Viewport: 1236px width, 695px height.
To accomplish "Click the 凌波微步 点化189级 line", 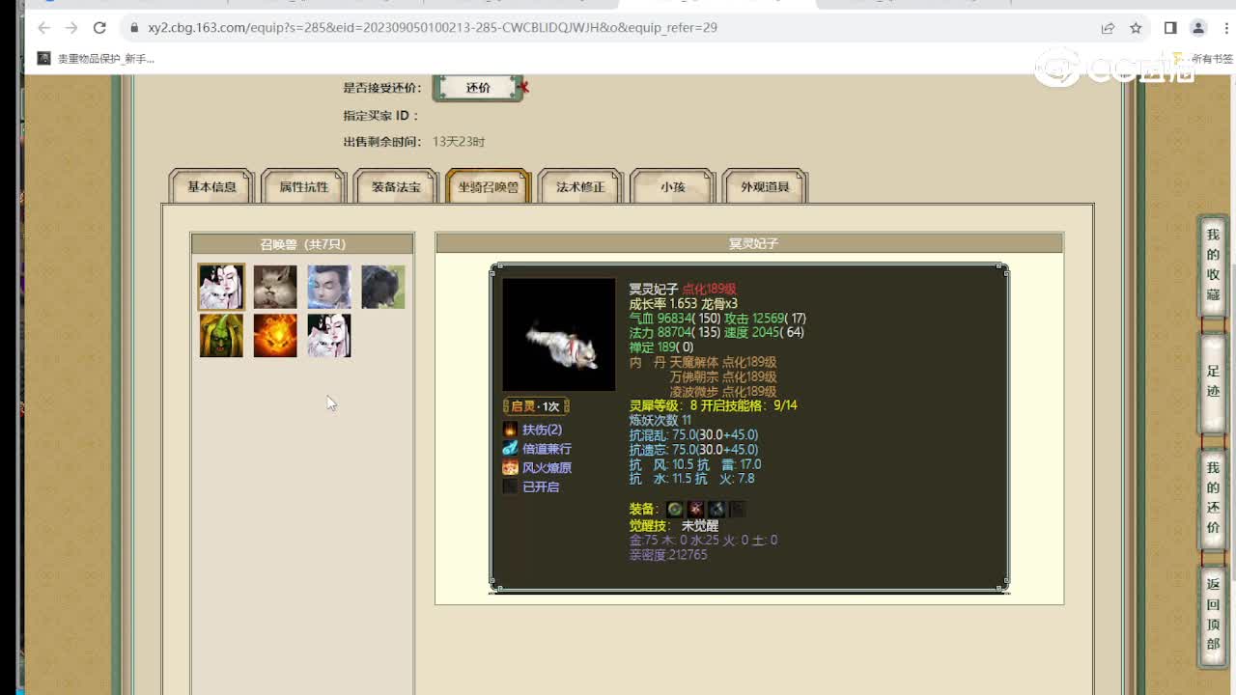I will 723,391.
